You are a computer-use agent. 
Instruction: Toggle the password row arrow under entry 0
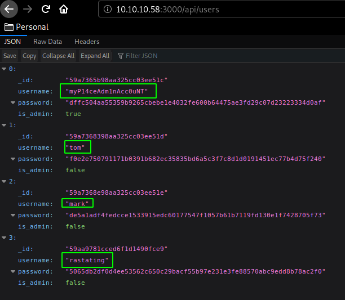click(x=12, y=102)
